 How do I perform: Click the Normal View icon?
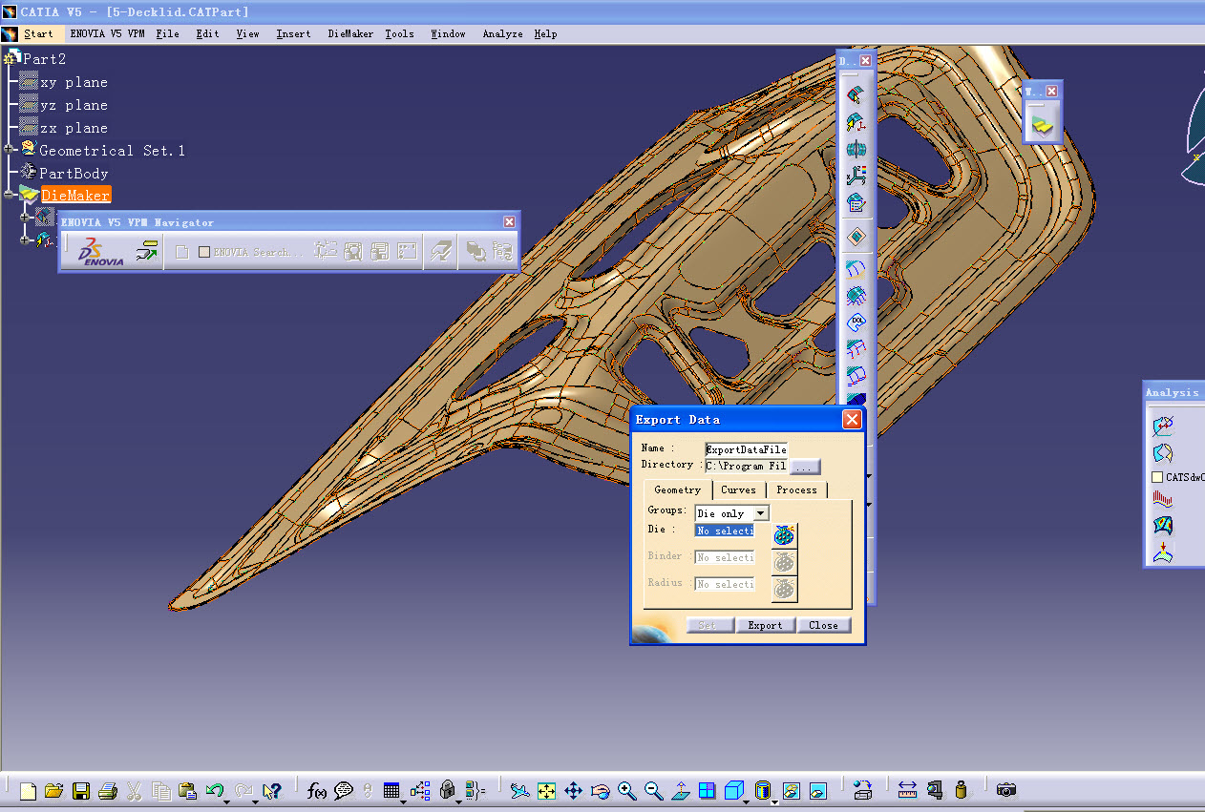[x=681, y=790]
